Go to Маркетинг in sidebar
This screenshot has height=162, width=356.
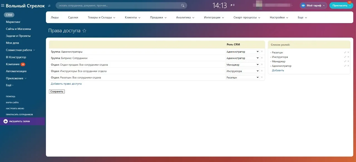click(13, 22)
